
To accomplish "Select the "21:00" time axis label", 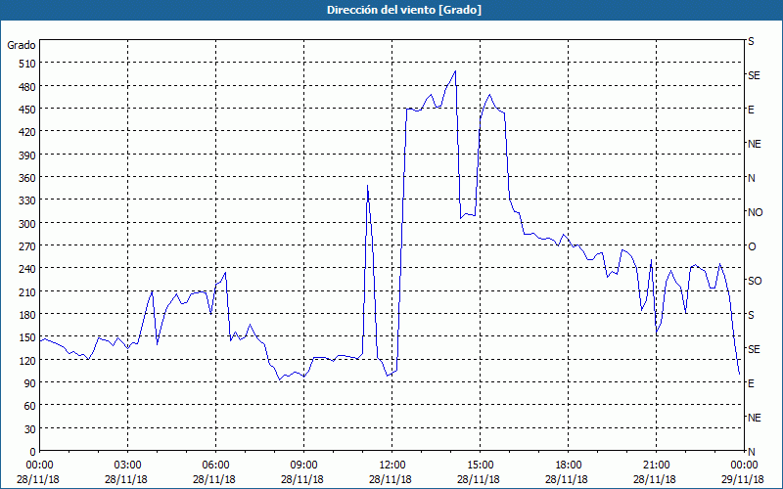I will coord(656,466).
